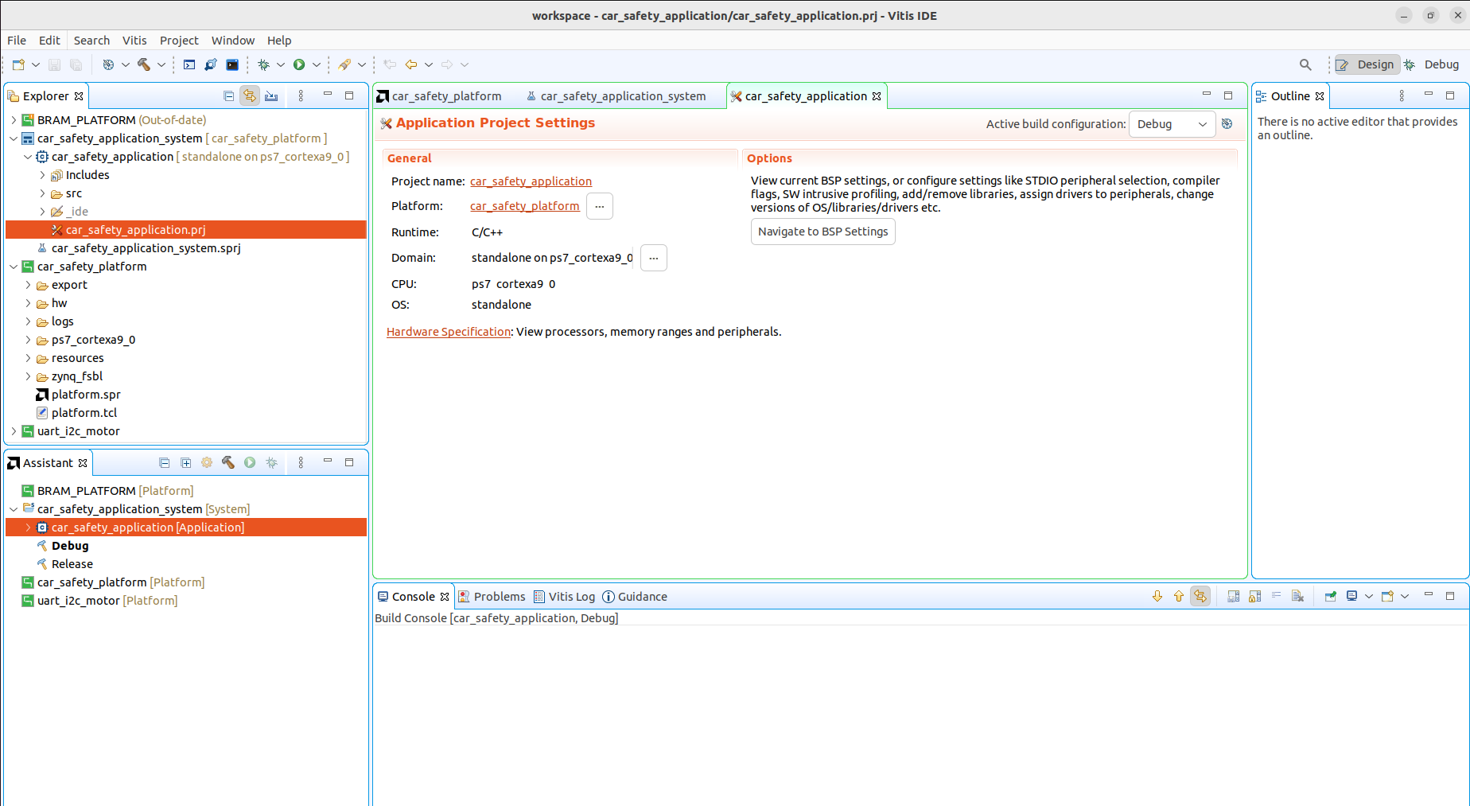Viewport: 1470px width, 806px height.
Task: Click the Assistant run icon
Action: click(x=250, y=462)
